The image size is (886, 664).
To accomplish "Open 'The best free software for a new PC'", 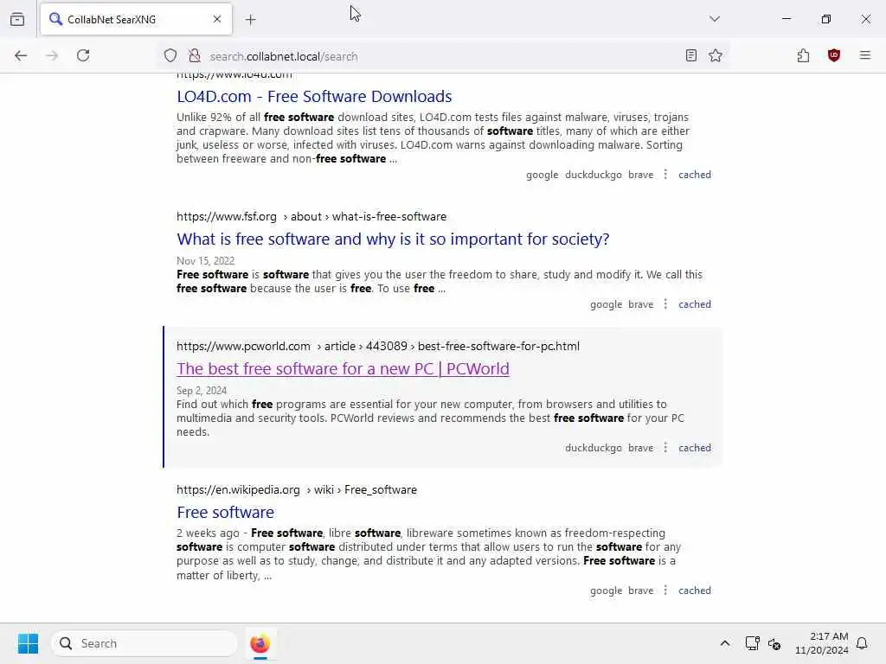I will tap(343, 368).
